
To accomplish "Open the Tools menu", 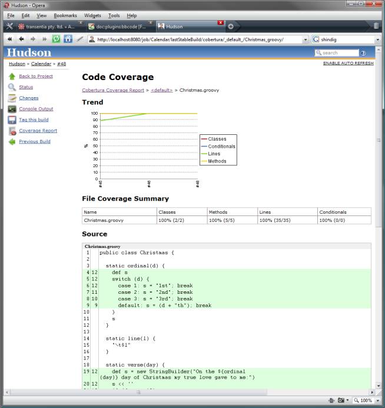I will tap(114, 16).
